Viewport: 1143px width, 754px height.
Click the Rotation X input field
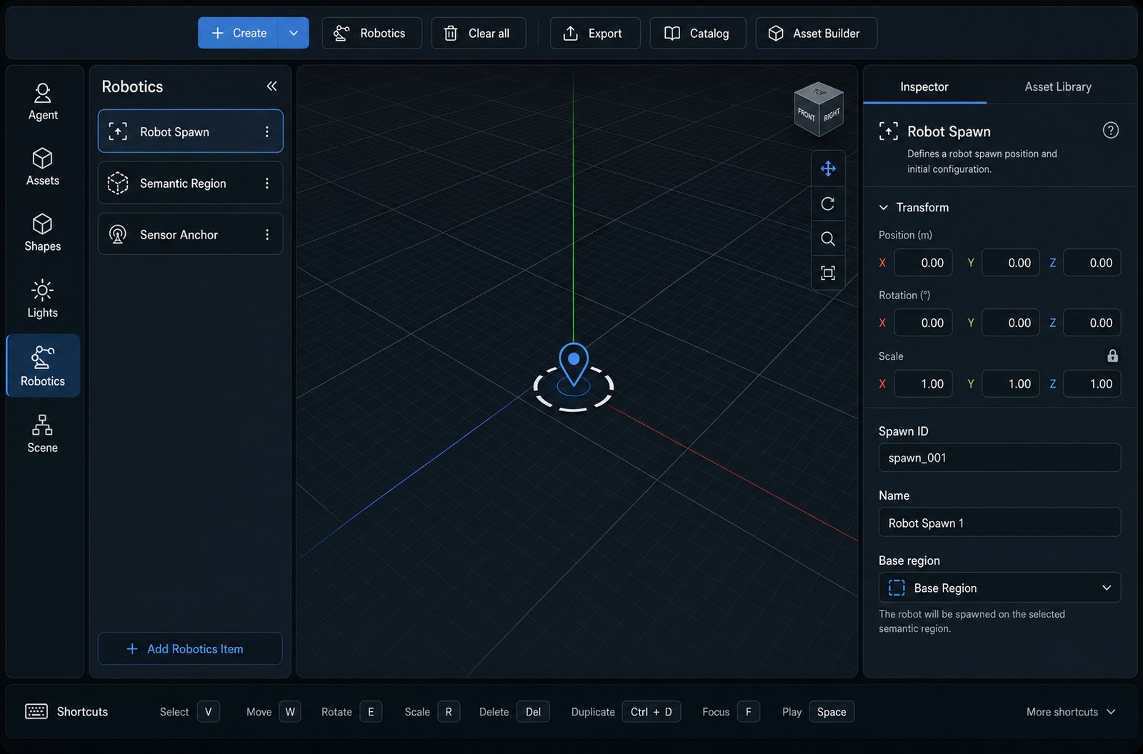923,323
